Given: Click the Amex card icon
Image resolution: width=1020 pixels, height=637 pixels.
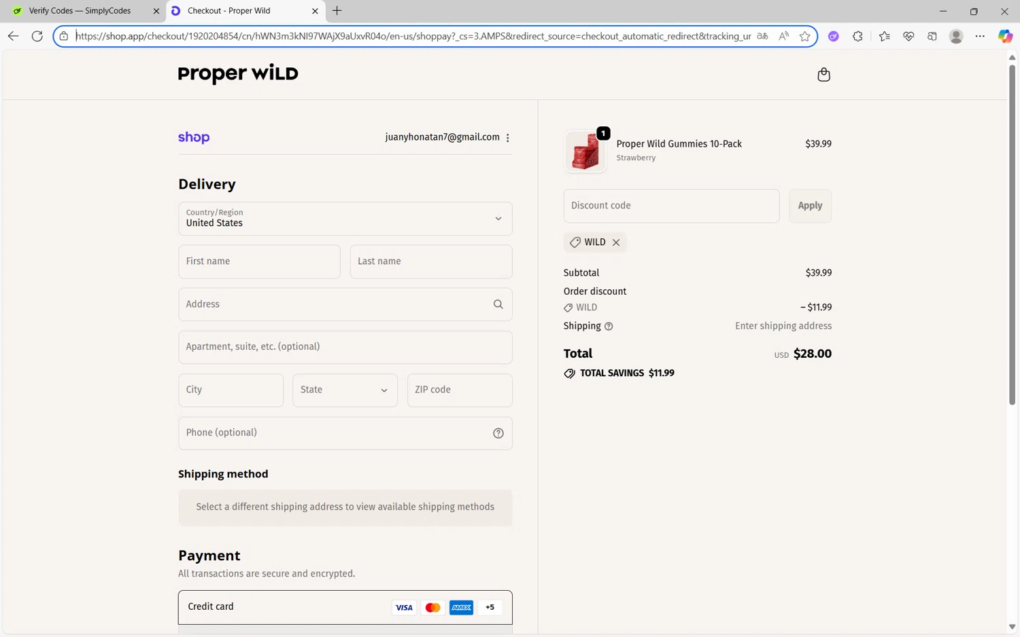Looking at the screenshot, I should (461, 608).
